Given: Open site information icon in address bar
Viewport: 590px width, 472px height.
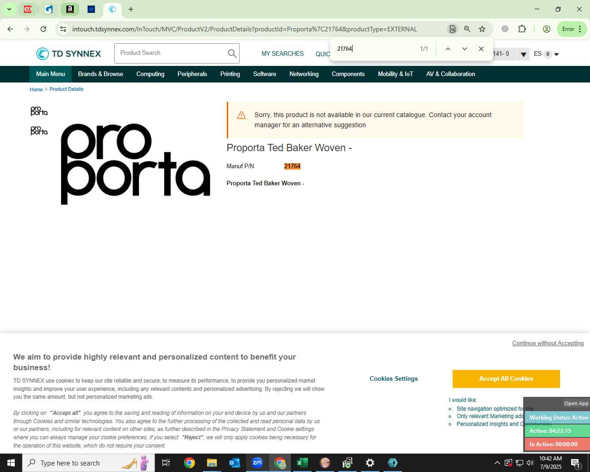Looking at the screenshot, I should [x=63, y=29].
